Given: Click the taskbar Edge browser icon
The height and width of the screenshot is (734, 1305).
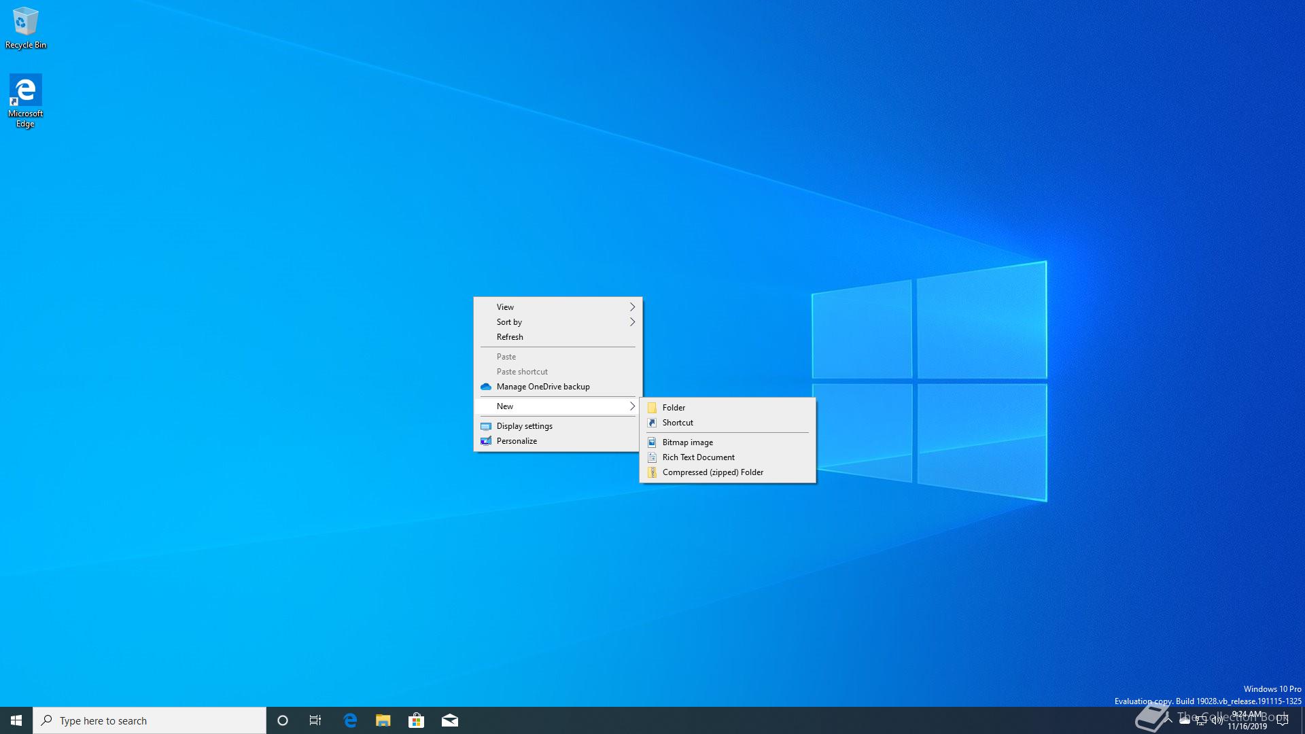Looking at the screenshot, I should click(350, 720).
